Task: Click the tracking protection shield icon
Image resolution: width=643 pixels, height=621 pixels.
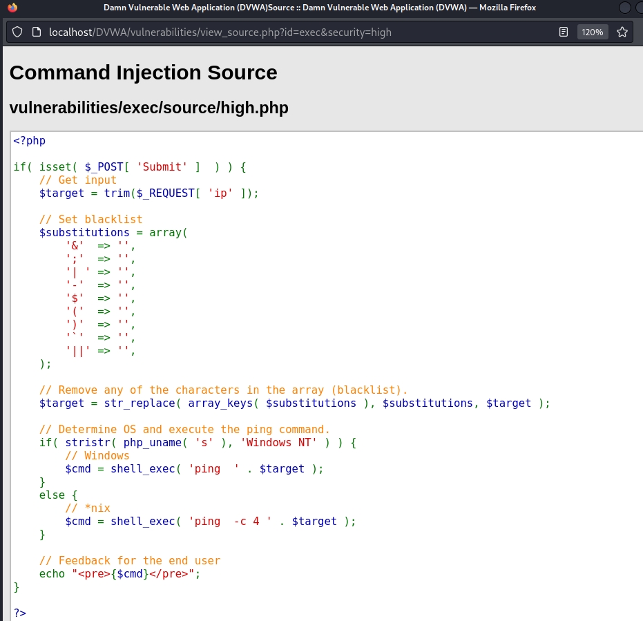Action: pos(18,32)
